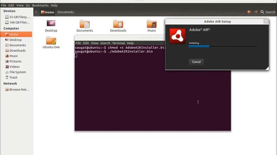277x155 pixels.
Task: Select the 52 GB Filesystem device
Action: [x=17, y=17]
